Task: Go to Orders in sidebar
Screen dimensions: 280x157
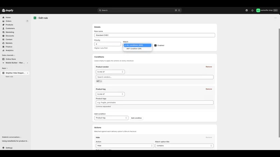Action: 8,21
